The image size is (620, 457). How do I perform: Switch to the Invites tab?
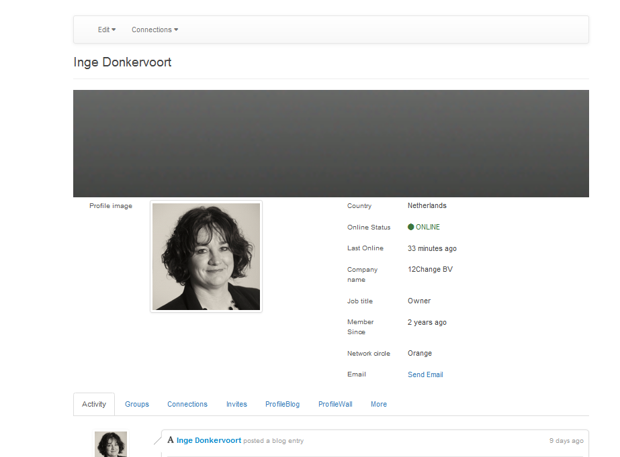click(236, 404)
